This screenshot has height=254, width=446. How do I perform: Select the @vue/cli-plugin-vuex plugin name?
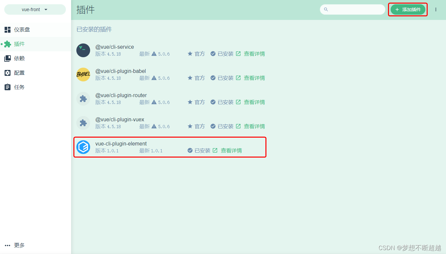[120, 120]
